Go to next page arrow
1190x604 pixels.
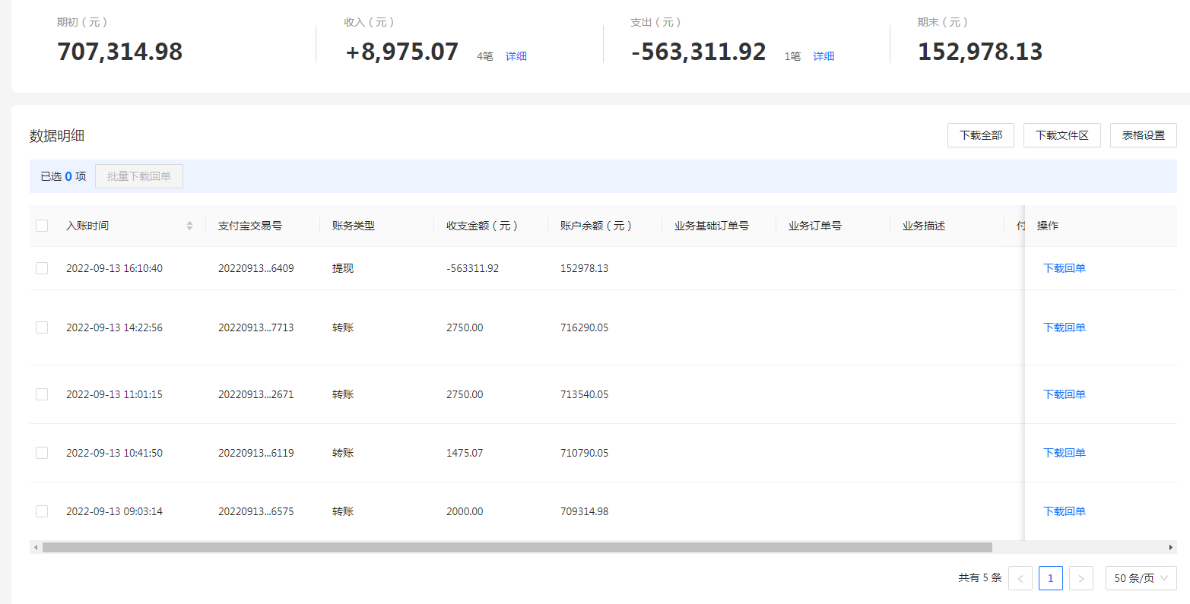pos(1081,578)
